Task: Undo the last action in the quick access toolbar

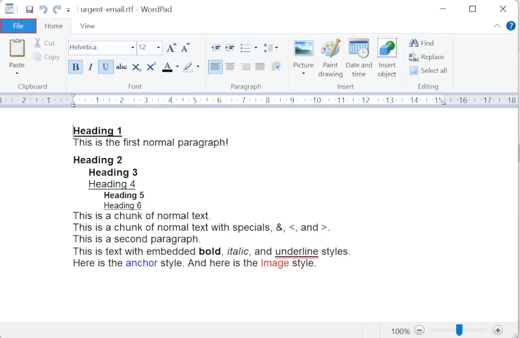Action: (43, 9)
